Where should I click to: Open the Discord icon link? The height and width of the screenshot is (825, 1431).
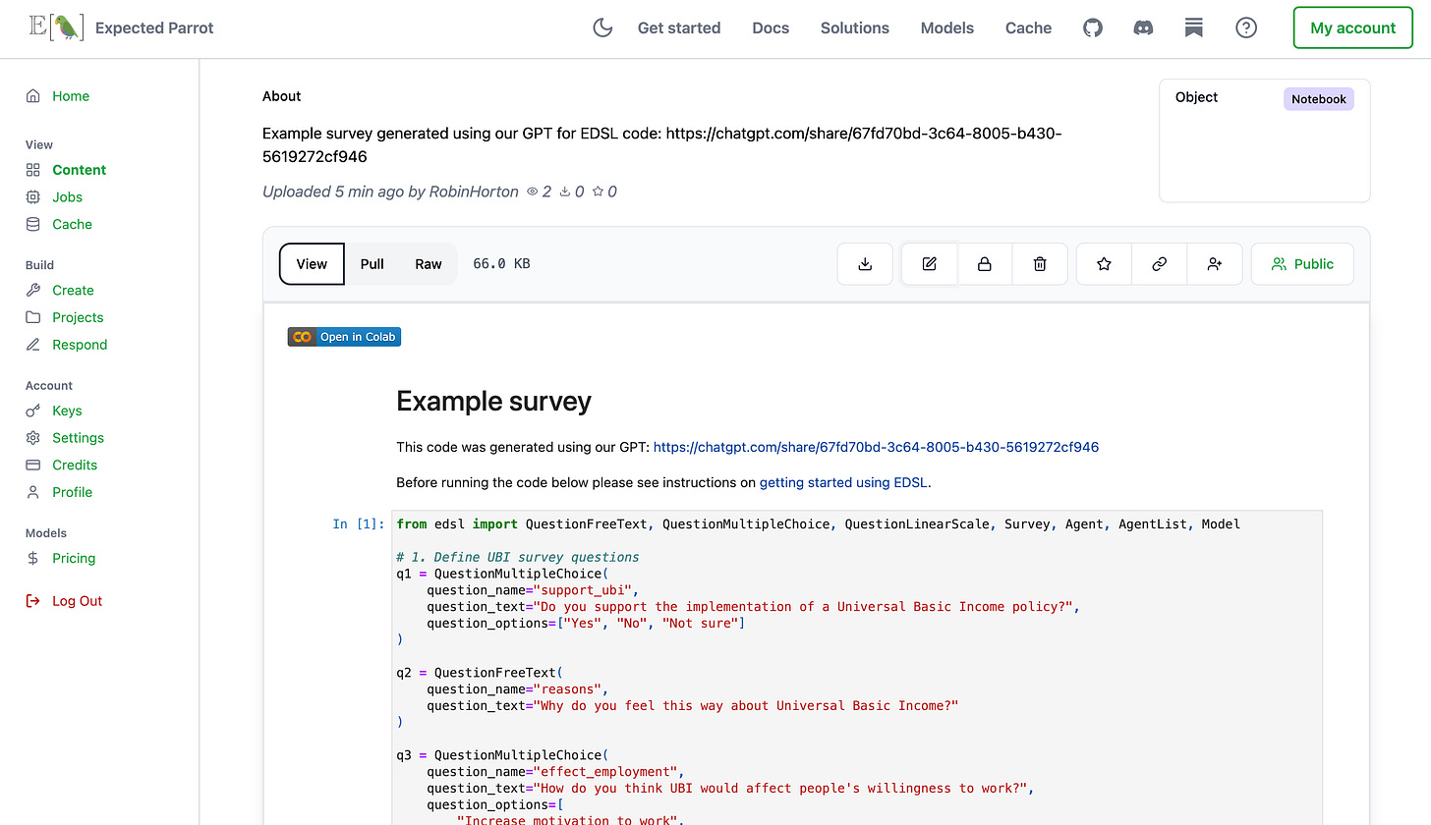(x=1143, y=27)
